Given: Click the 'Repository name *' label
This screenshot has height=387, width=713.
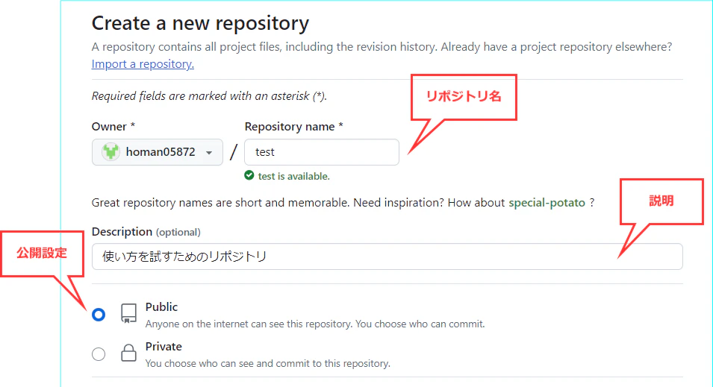Looking at the screenshot, I should click(x=293, y=126).
